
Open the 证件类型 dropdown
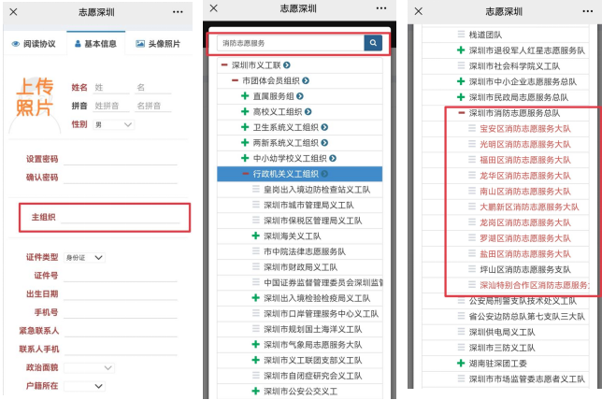[88, 257]
